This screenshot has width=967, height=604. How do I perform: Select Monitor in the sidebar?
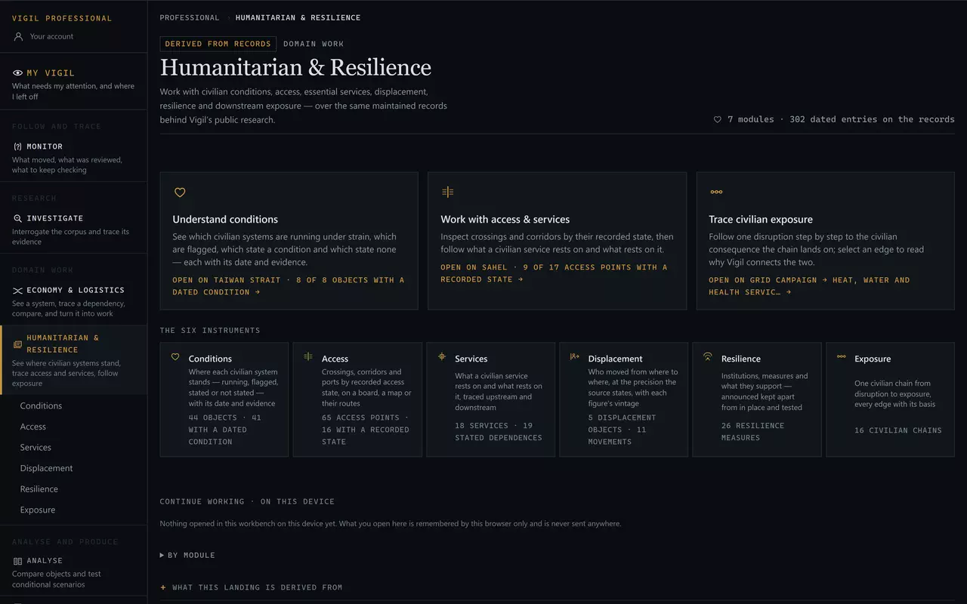pyautogui.click(x=45, y=146)
